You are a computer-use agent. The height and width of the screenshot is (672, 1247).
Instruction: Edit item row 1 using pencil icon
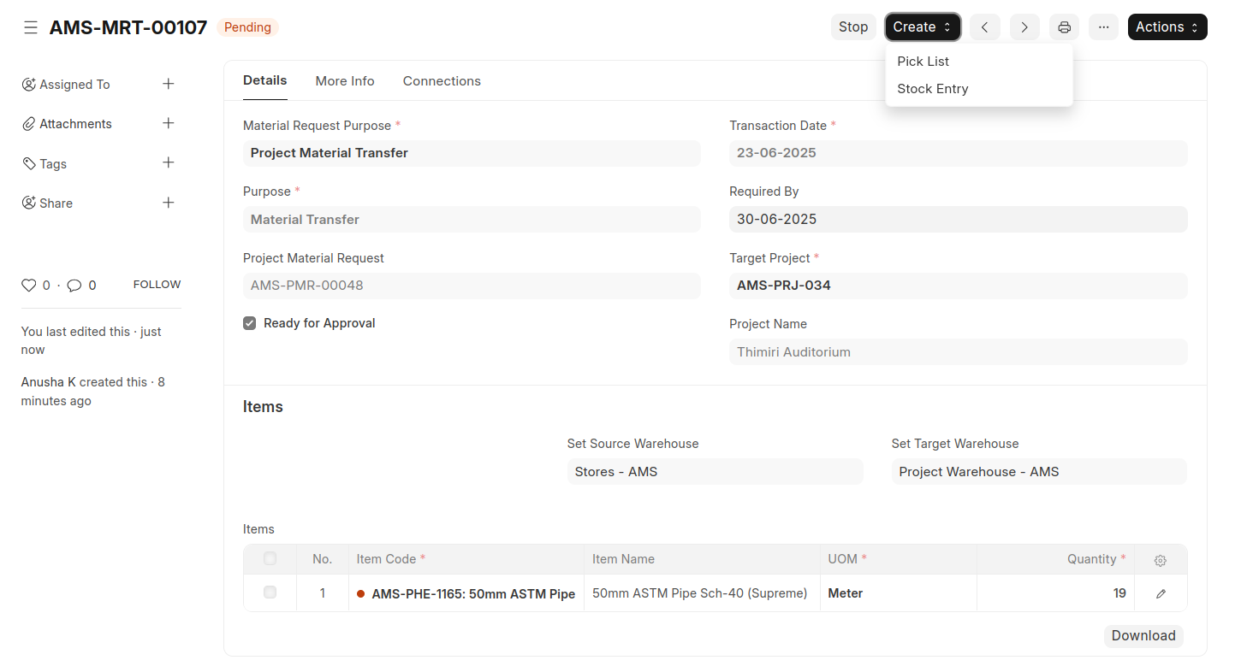click(1161, 593)
